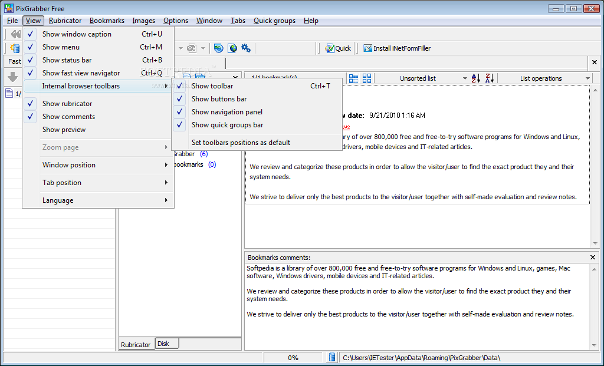Sort descending Z to A icon

point(490,78)
